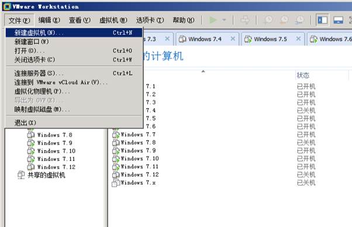This screenshot has height=227, width=352.
Task: Toggle the library sidebar view icon
Action: pyautogui.click(x=322, y=20)
